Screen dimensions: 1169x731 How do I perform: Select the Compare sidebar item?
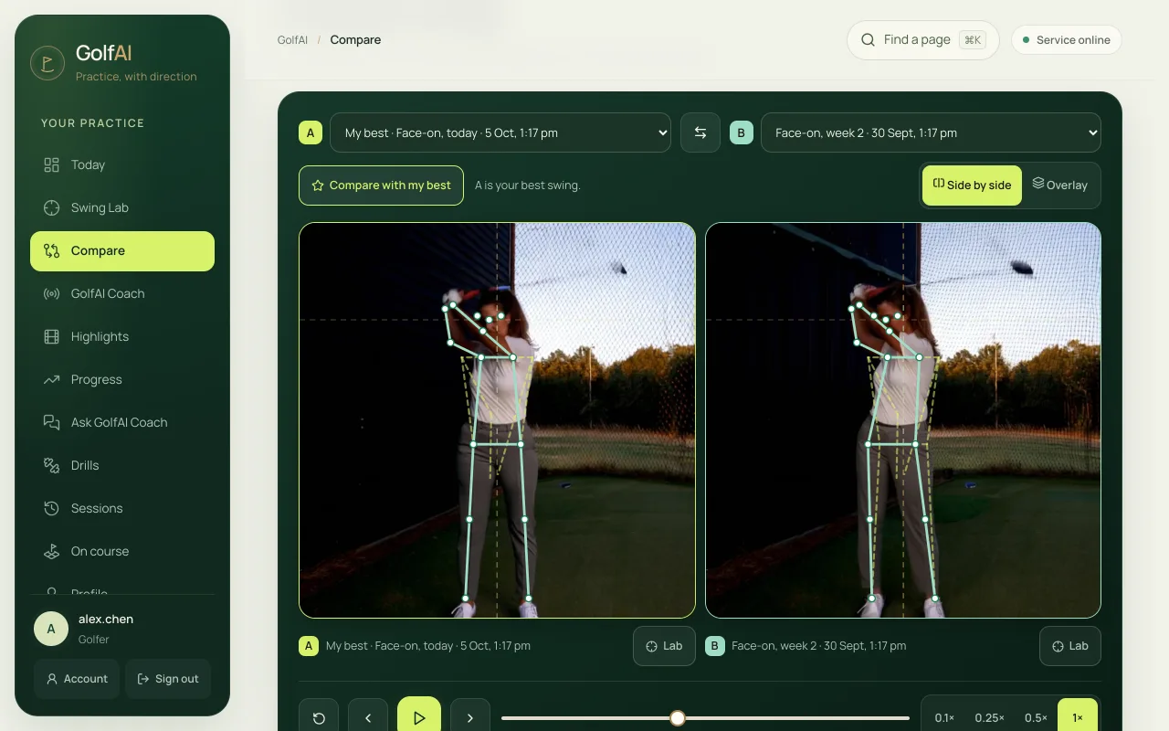[122, 251]
